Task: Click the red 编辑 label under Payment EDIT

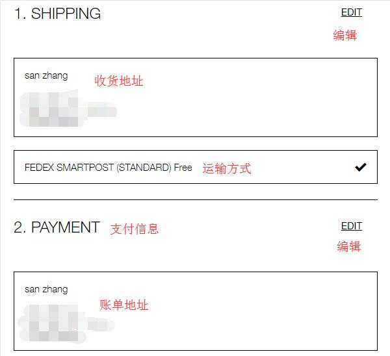Action: (x=348, y=246)
